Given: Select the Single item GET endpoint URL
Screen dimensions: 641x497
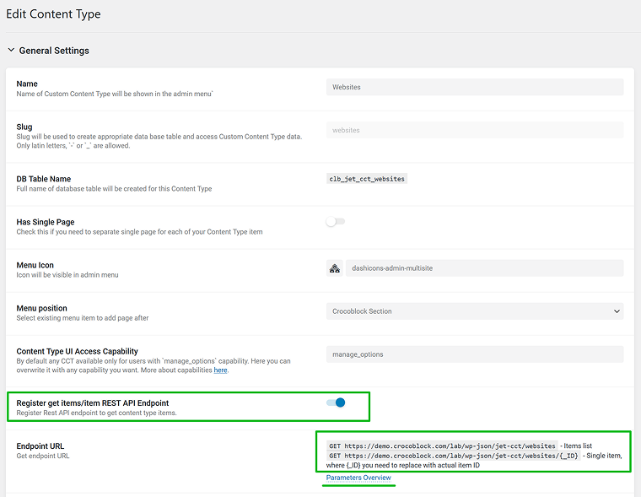Looking at the screenshot, I should 454,456.
